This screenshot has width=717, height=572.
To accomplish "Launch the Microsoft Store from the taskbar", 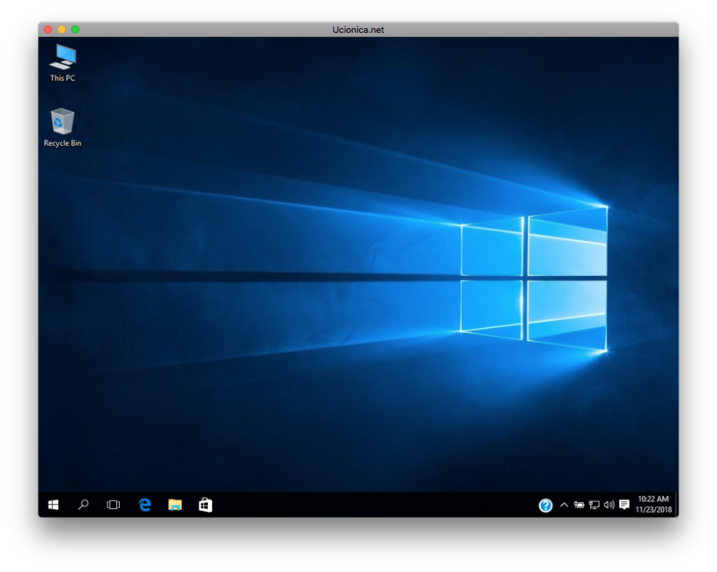I will [x=205, y=505].
